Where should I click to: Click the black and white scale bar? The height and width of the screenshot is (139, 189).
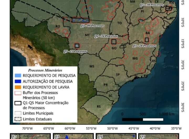coord(143,119)
